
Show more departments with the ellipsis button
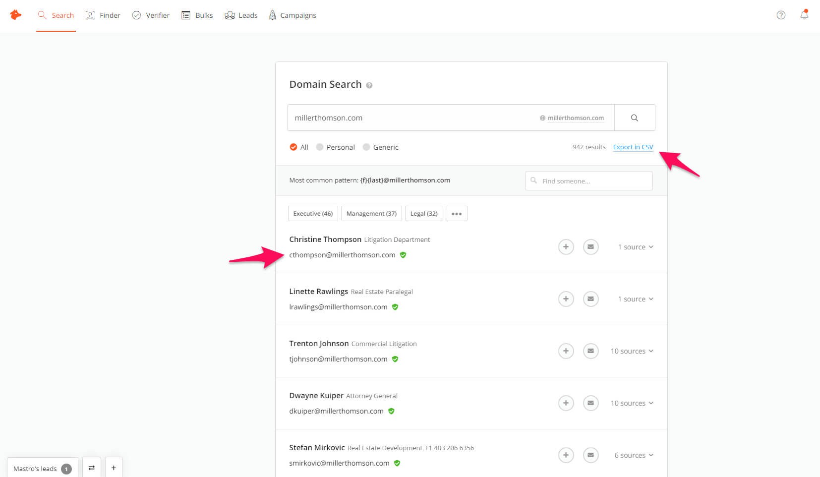(456, 213)
